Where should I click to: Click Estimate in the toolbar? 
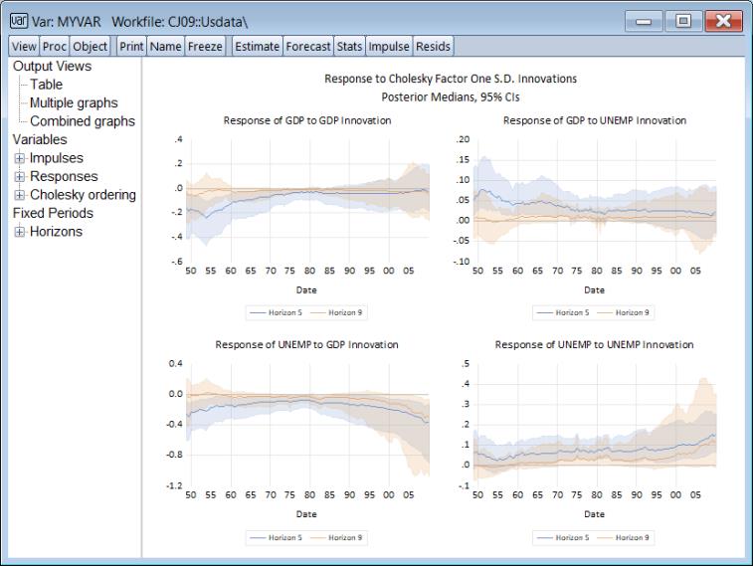257,46
